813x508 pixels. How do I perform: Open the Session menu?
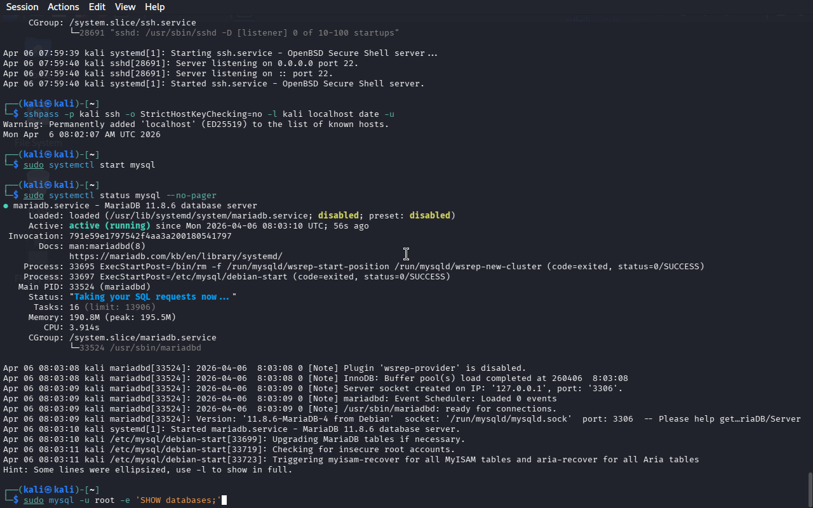point(22,7)
